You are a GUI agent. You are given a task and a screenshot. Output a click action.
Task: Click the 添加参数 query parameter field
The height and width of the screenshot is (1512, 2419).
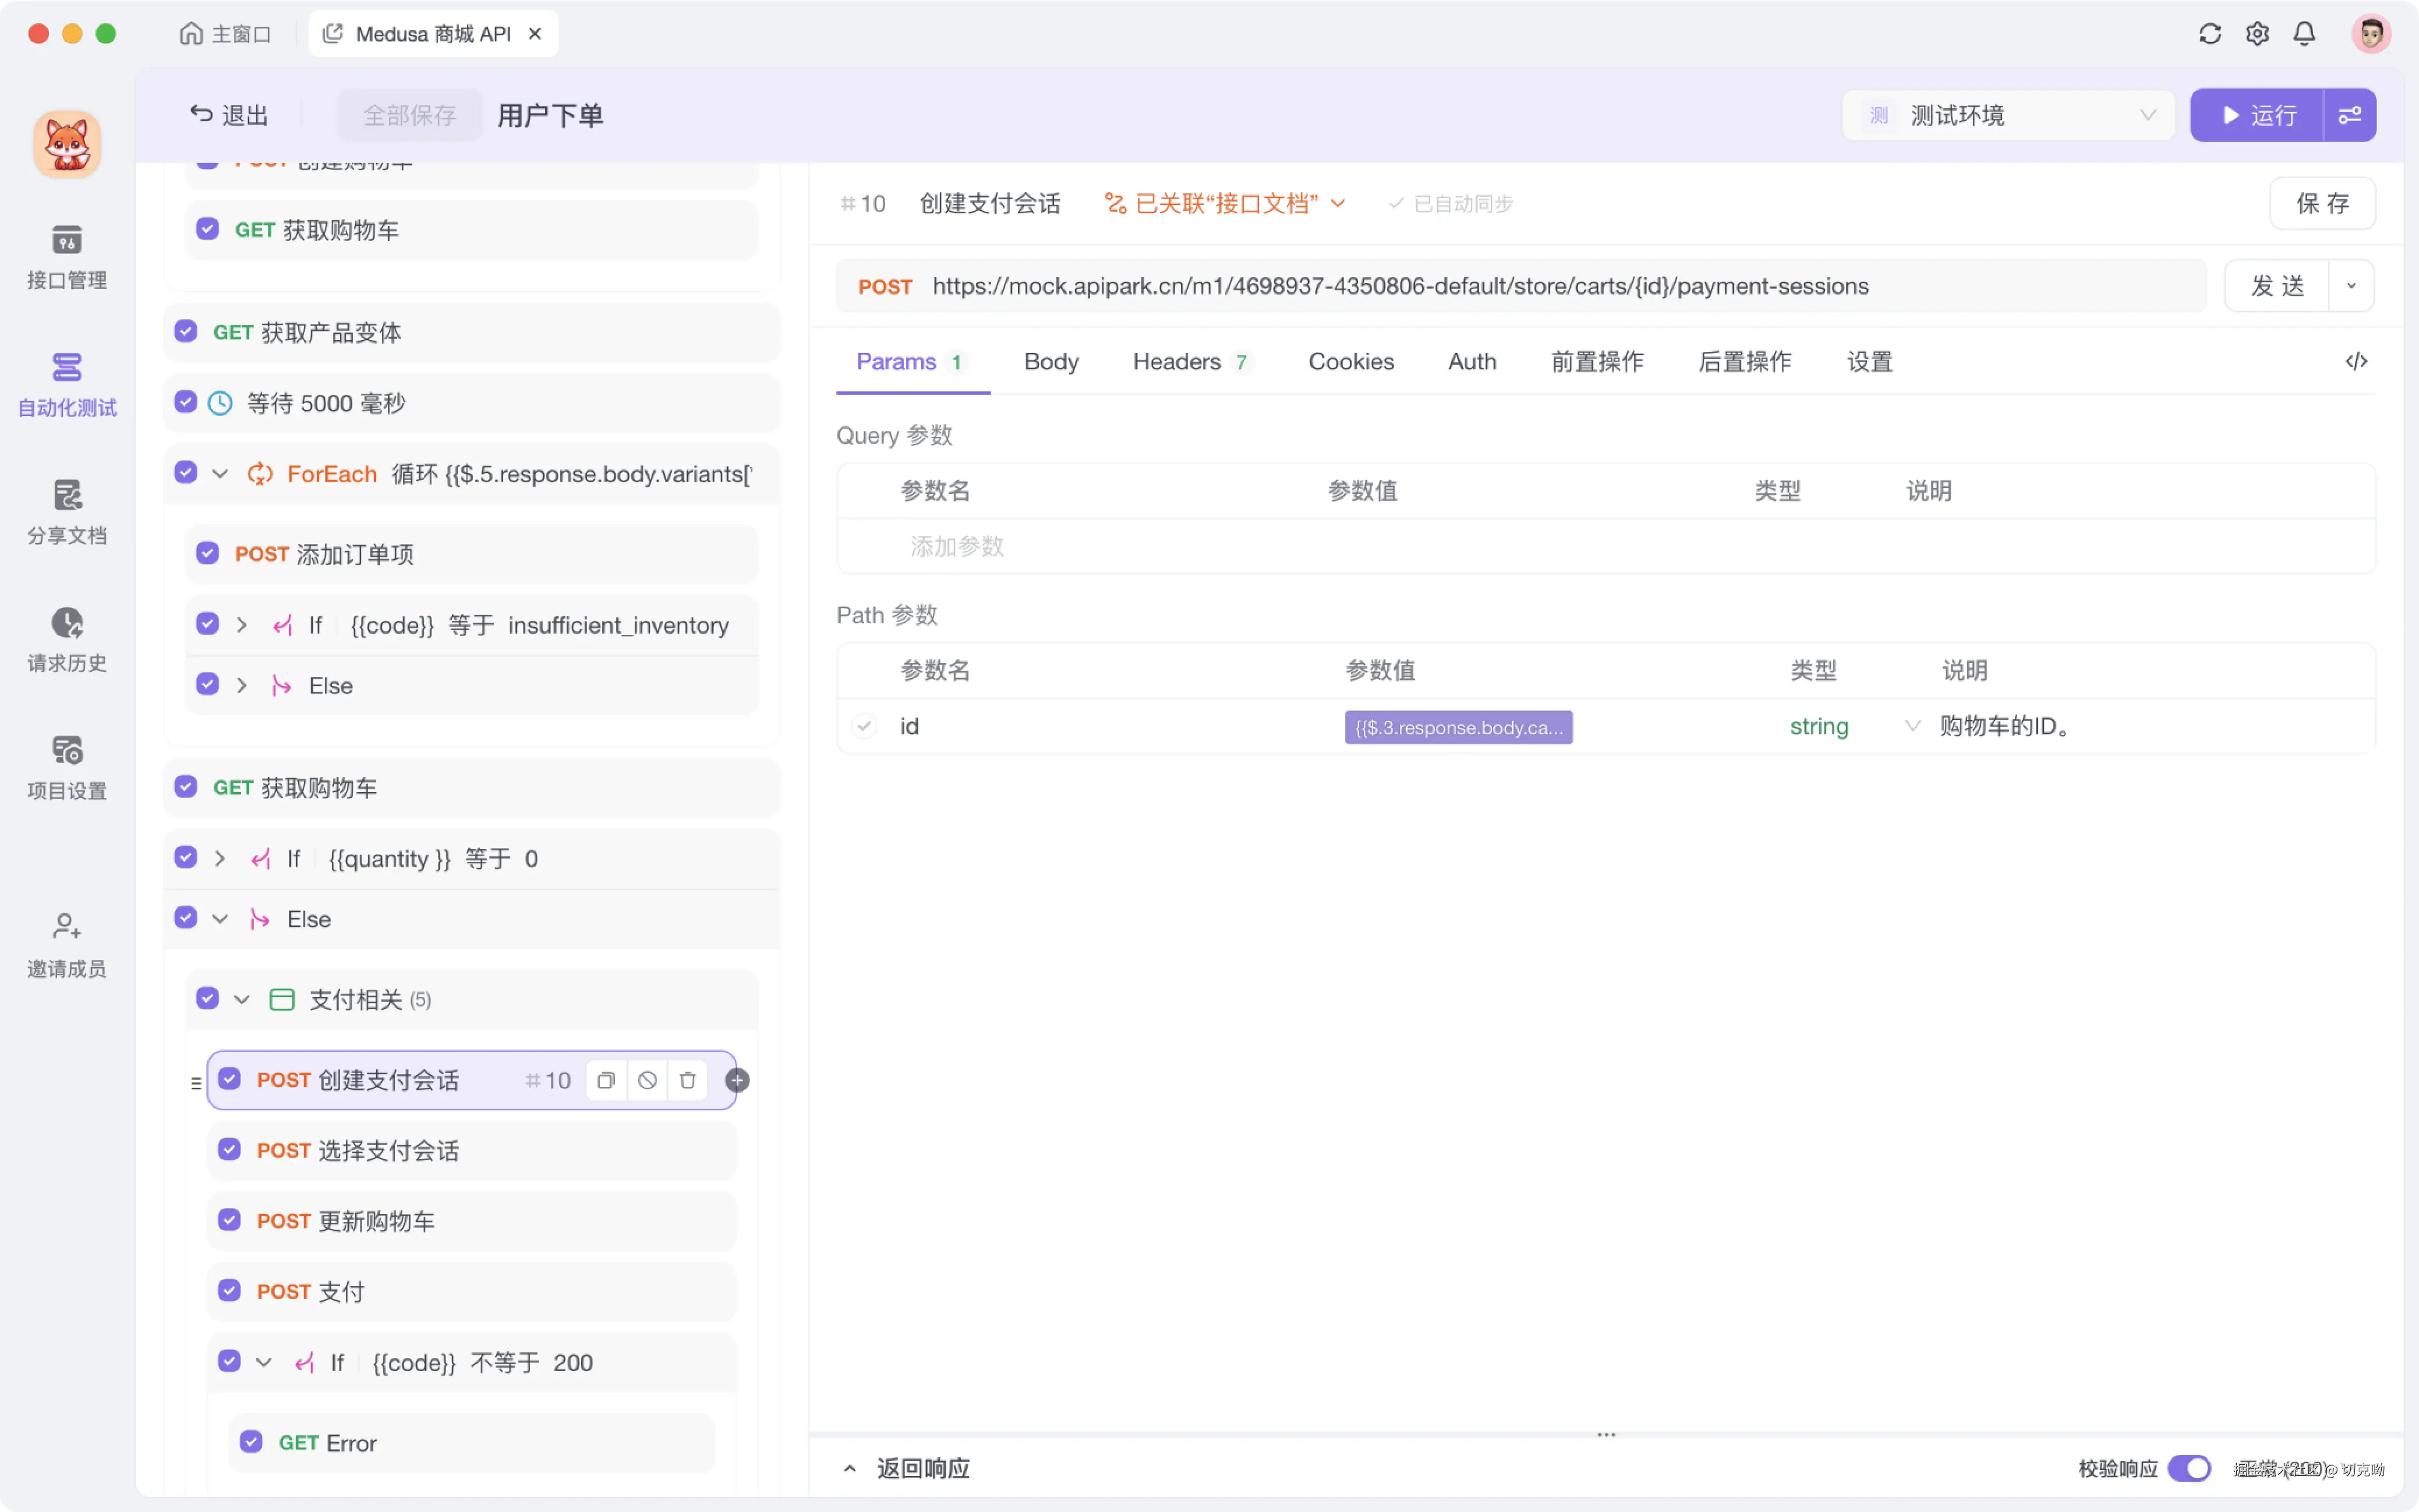click(957, 546)
